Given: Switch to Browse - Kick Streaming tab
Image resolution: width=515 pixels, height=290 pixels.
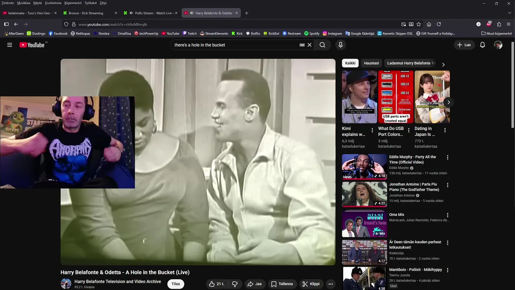Looking at the screenshot, I should 90,13.
